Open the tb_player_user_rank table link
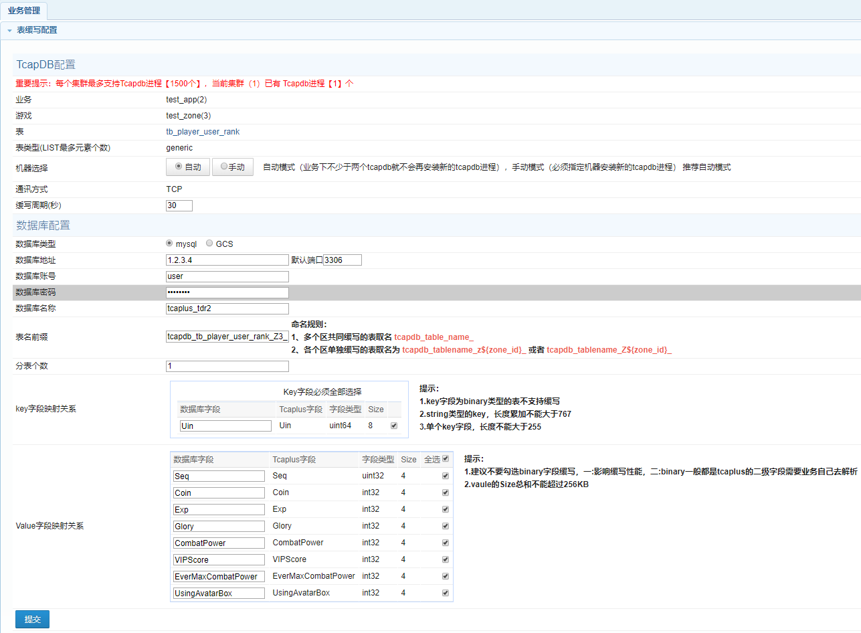Image resolution: width=861 pixels, height=633 pixels. 202,132
